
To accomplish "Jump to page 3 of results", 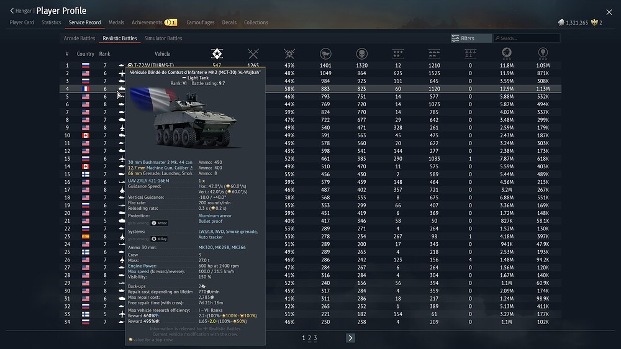I will click(x=315, y=338).
